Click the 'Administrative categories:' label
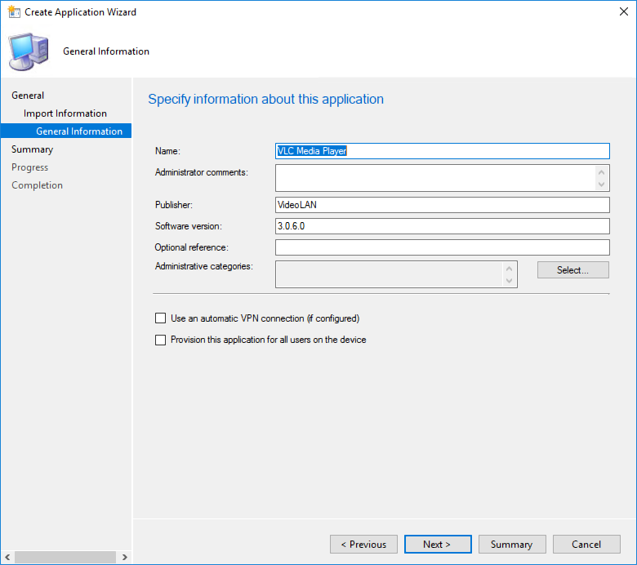This screenshot has height=565, width=637. pos(204,266)
